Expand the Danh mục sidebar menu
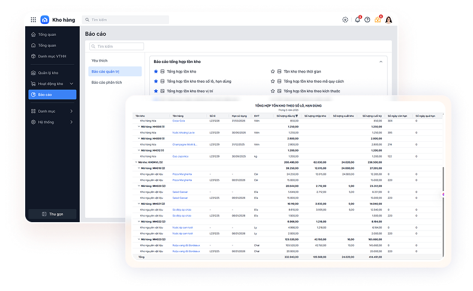The image size is (473, 291). pyautogui.click(x=71, y=111)
